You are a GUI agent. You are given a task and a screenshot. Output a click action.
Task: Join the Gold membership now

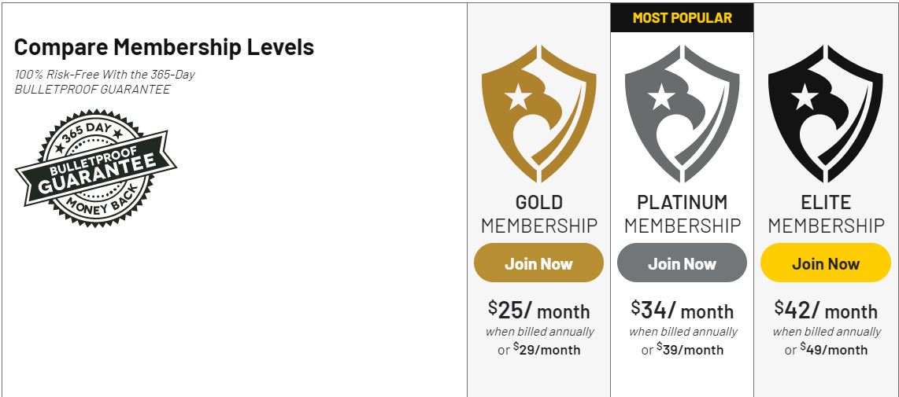click(x=538, y=263)
